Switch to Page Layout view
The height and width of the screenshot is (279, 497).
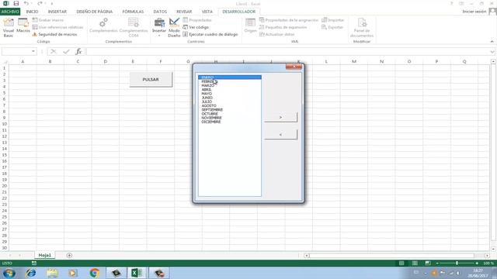tap(415, 263)
